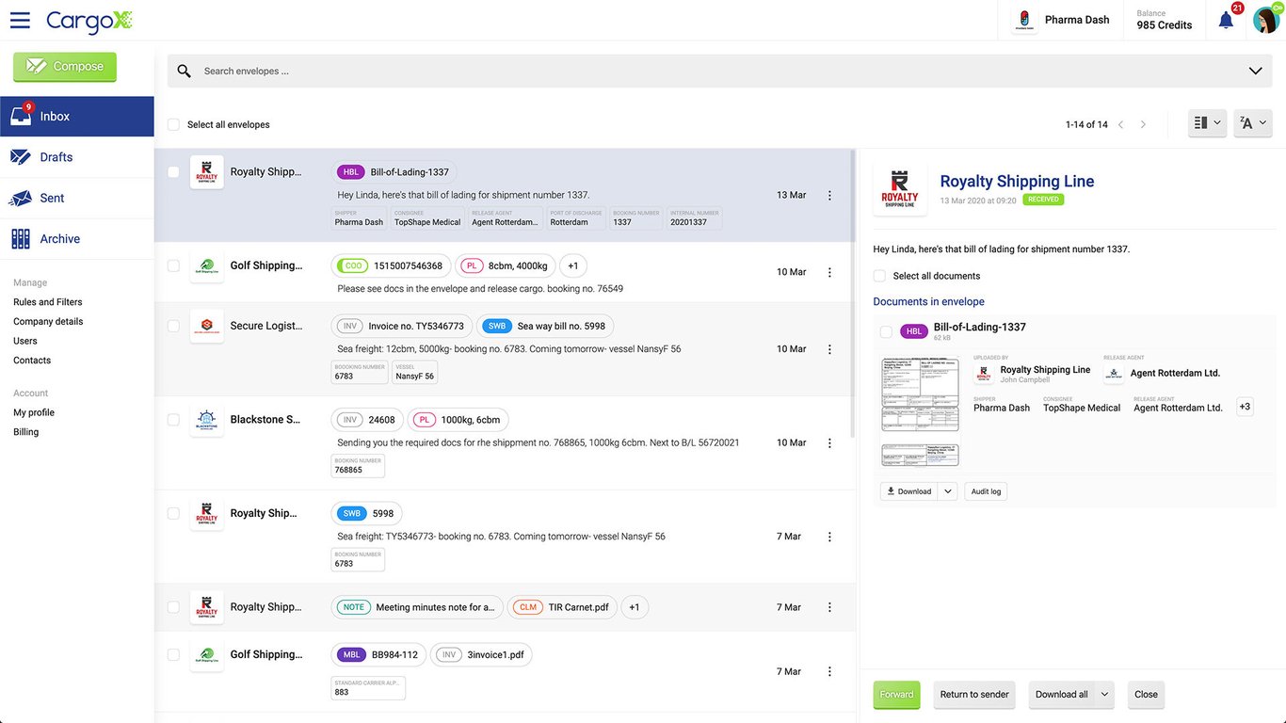Open the view layout switcher icon
The height and width of the screenshot is (723, 1286).
point(1207,123)
